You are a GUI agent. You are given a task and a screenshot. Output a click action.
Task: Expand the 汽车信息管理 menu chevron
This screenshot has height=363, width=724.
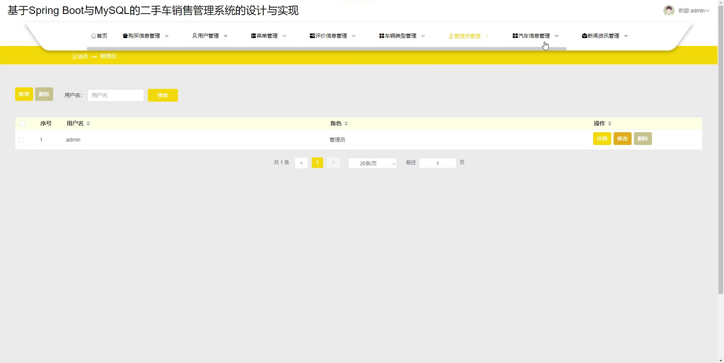[557, 36]
